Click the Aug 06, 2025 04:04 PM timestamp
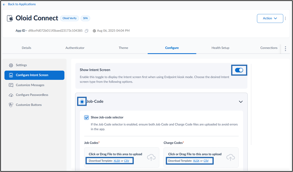This screenshot has width=293, height=172. [113, 31]
